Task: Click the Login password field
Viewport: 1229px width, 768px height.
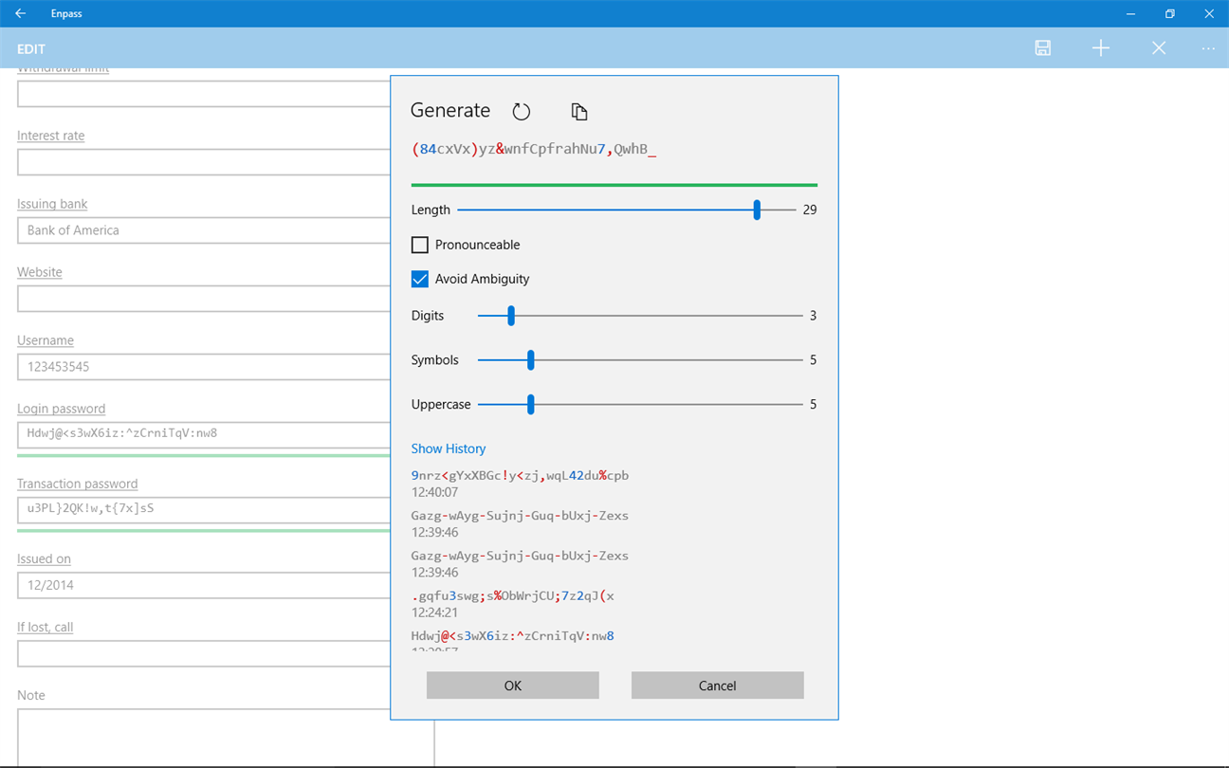Action: pyautogui.click(x=204, y=434)
